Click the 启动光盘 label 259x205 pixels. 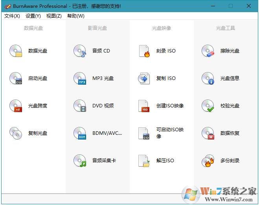tap(38, 78)
